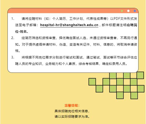Click the white dot in orange header
The image size is (146, 124).
pyautogui.click(x=128, y=11)
